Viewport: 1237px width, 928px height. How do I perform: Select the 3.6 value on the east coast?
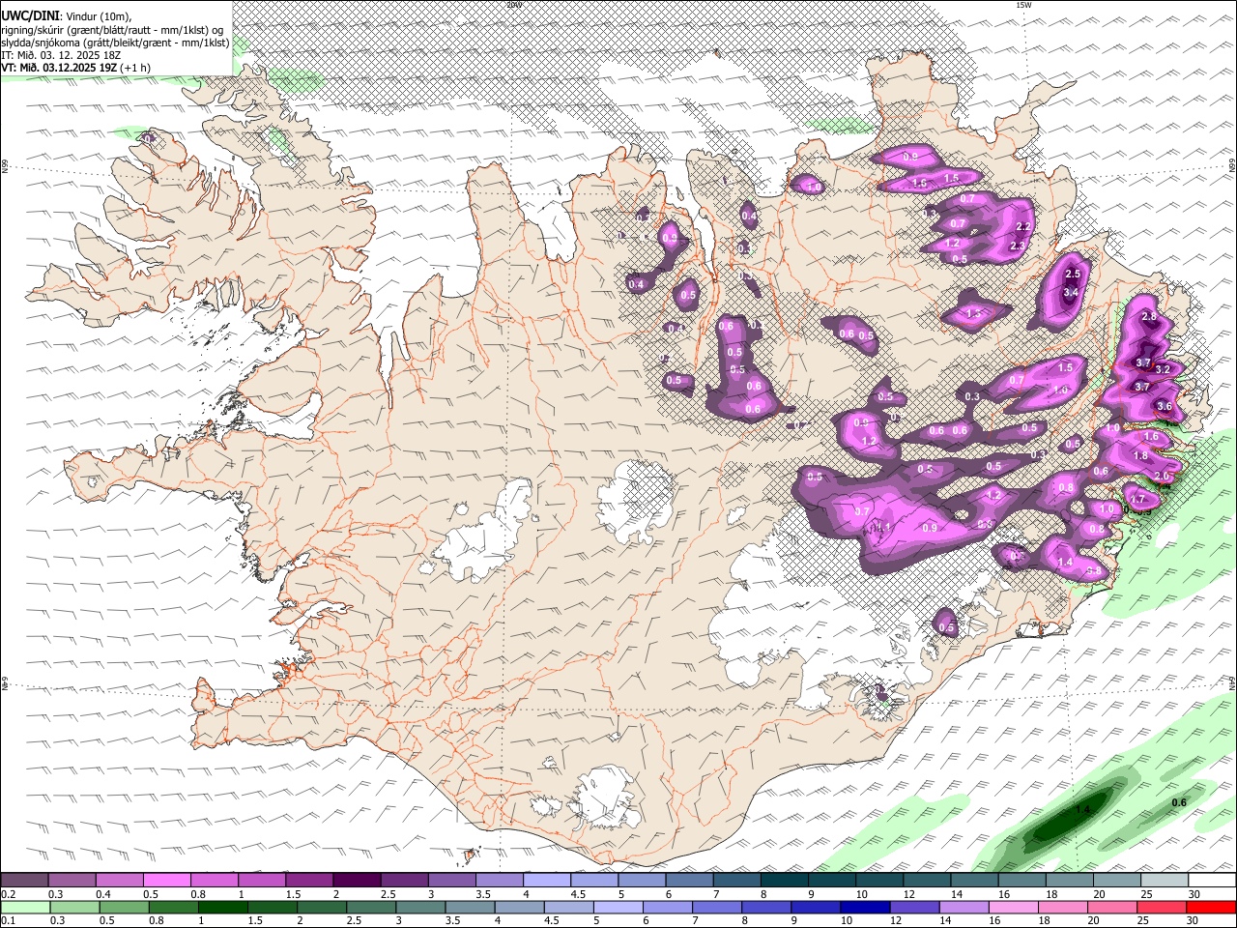[1165, 407]
